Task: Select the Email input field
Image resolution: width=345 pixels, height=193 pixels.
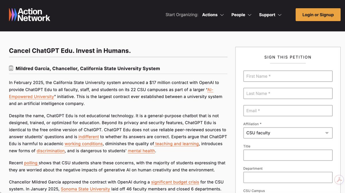Action: point(287,111)
